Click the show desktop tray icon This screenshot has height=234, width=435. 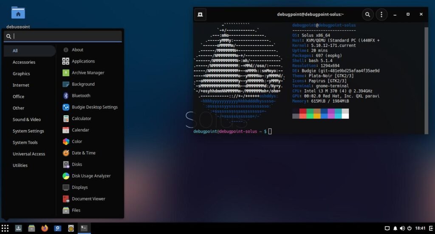point(387,228)
